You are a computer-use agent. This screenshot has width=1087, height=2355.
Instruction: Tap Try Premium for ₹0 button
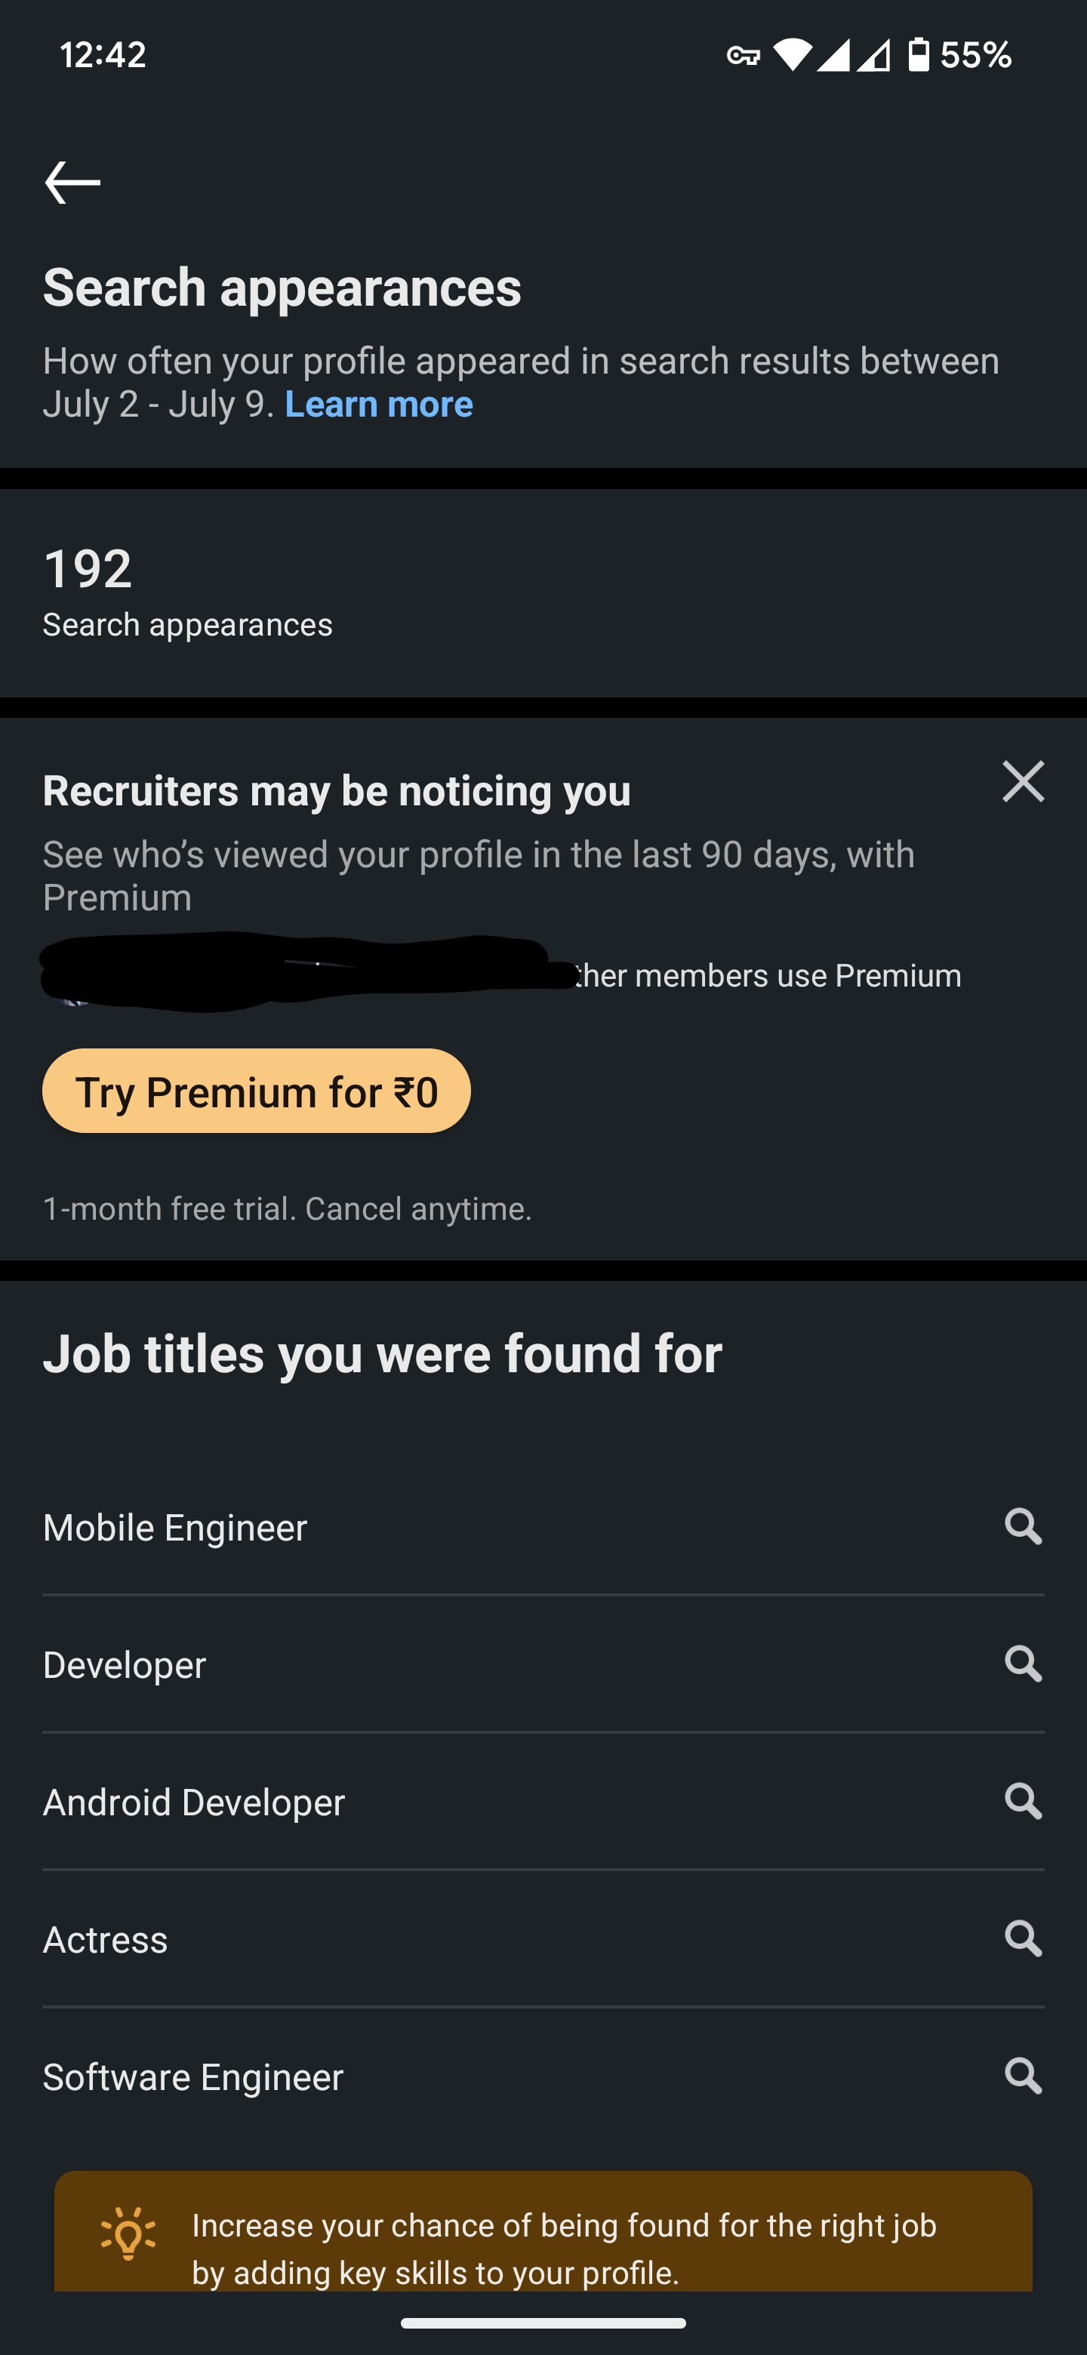256,1091
